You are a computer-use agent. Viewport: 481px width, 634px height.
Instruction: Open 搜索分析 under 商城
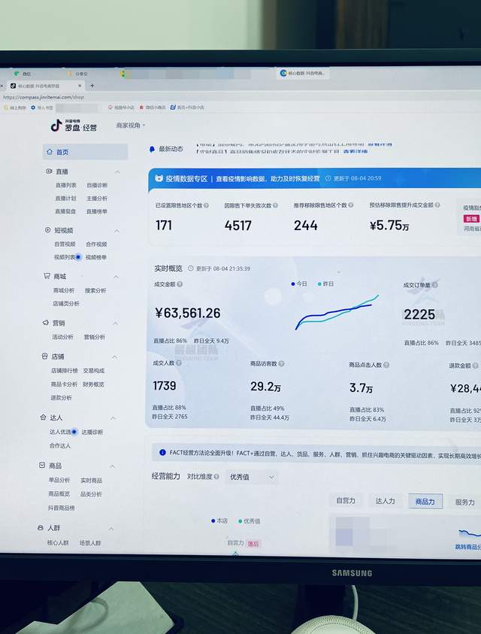point(95,291)
